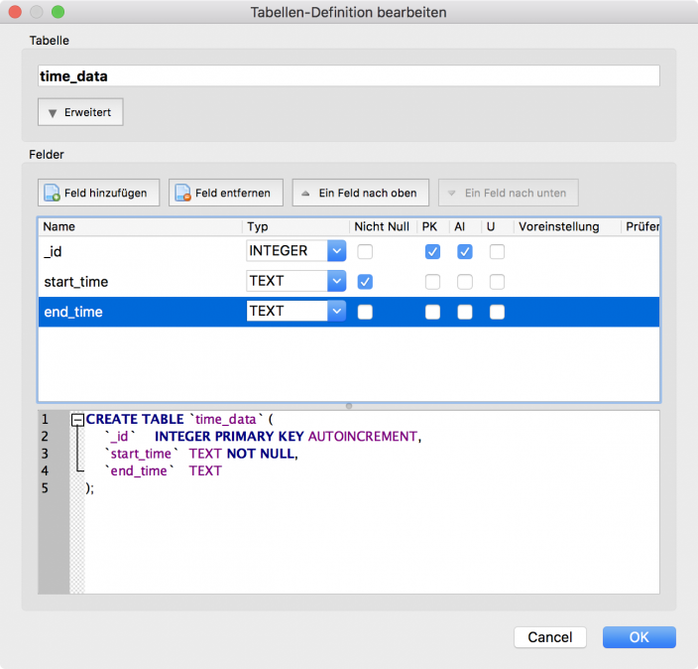The image size is (698, 669).
Task: Expand the Erweitert section
Action: (x=80, y=113)
